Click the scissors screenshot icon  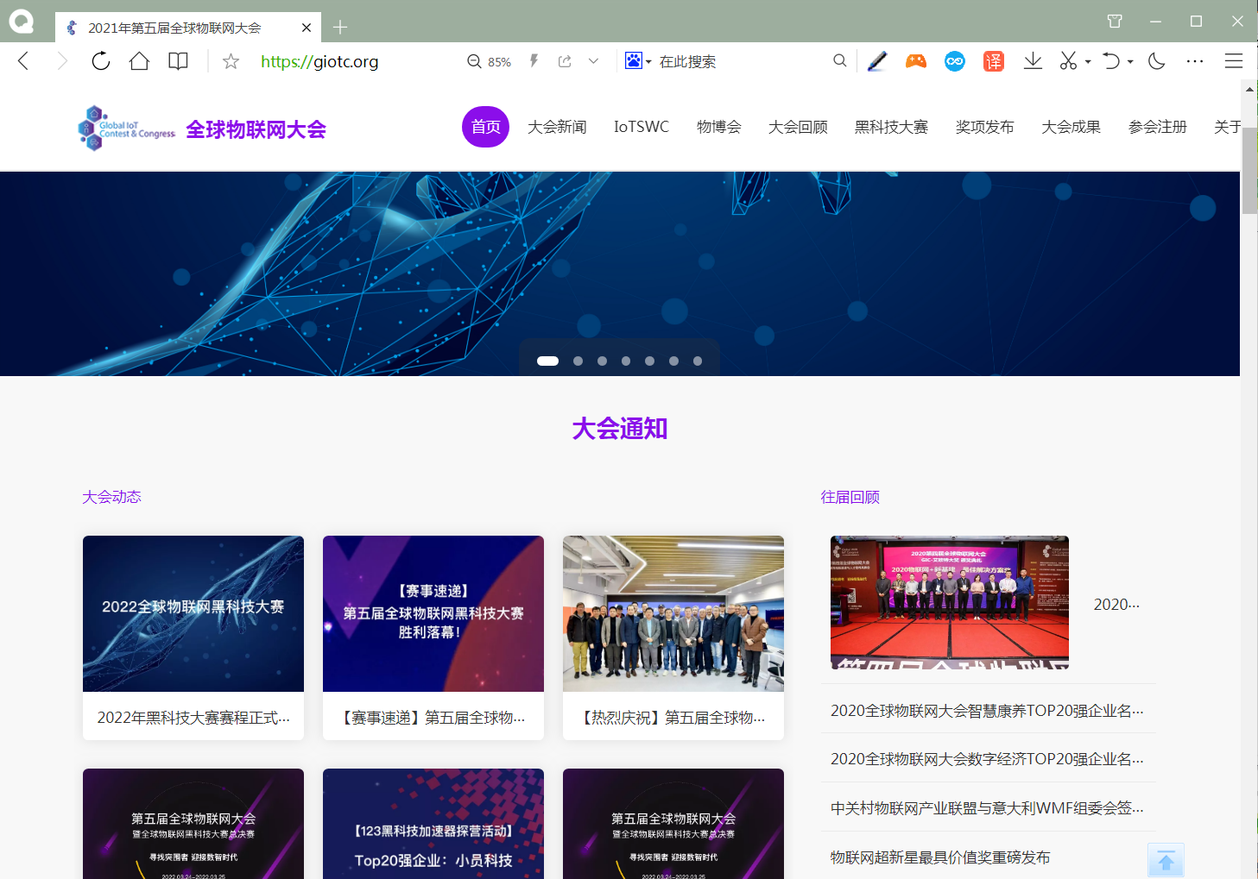(x=1069, y=61)
